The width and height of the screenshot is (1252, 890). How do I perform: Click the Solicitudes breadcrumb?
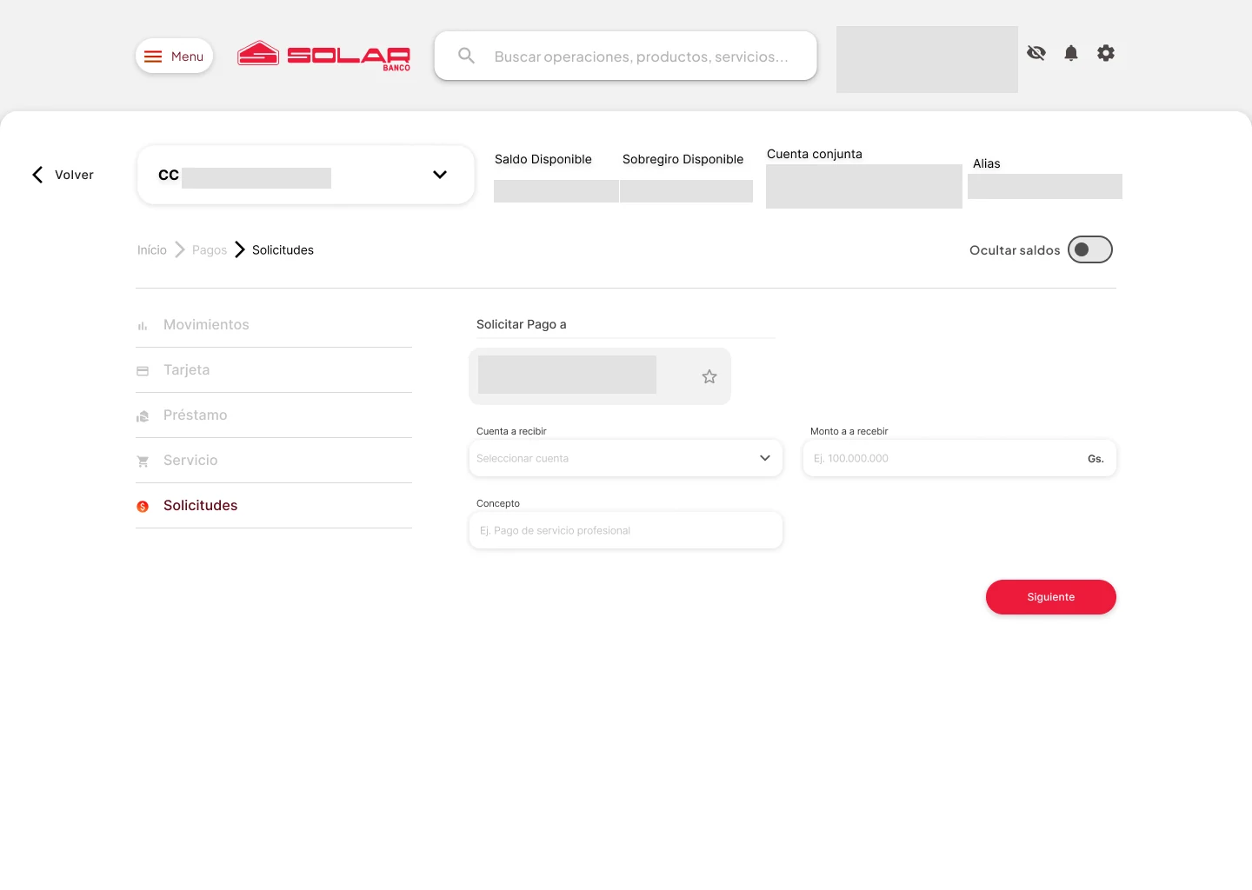283,250
